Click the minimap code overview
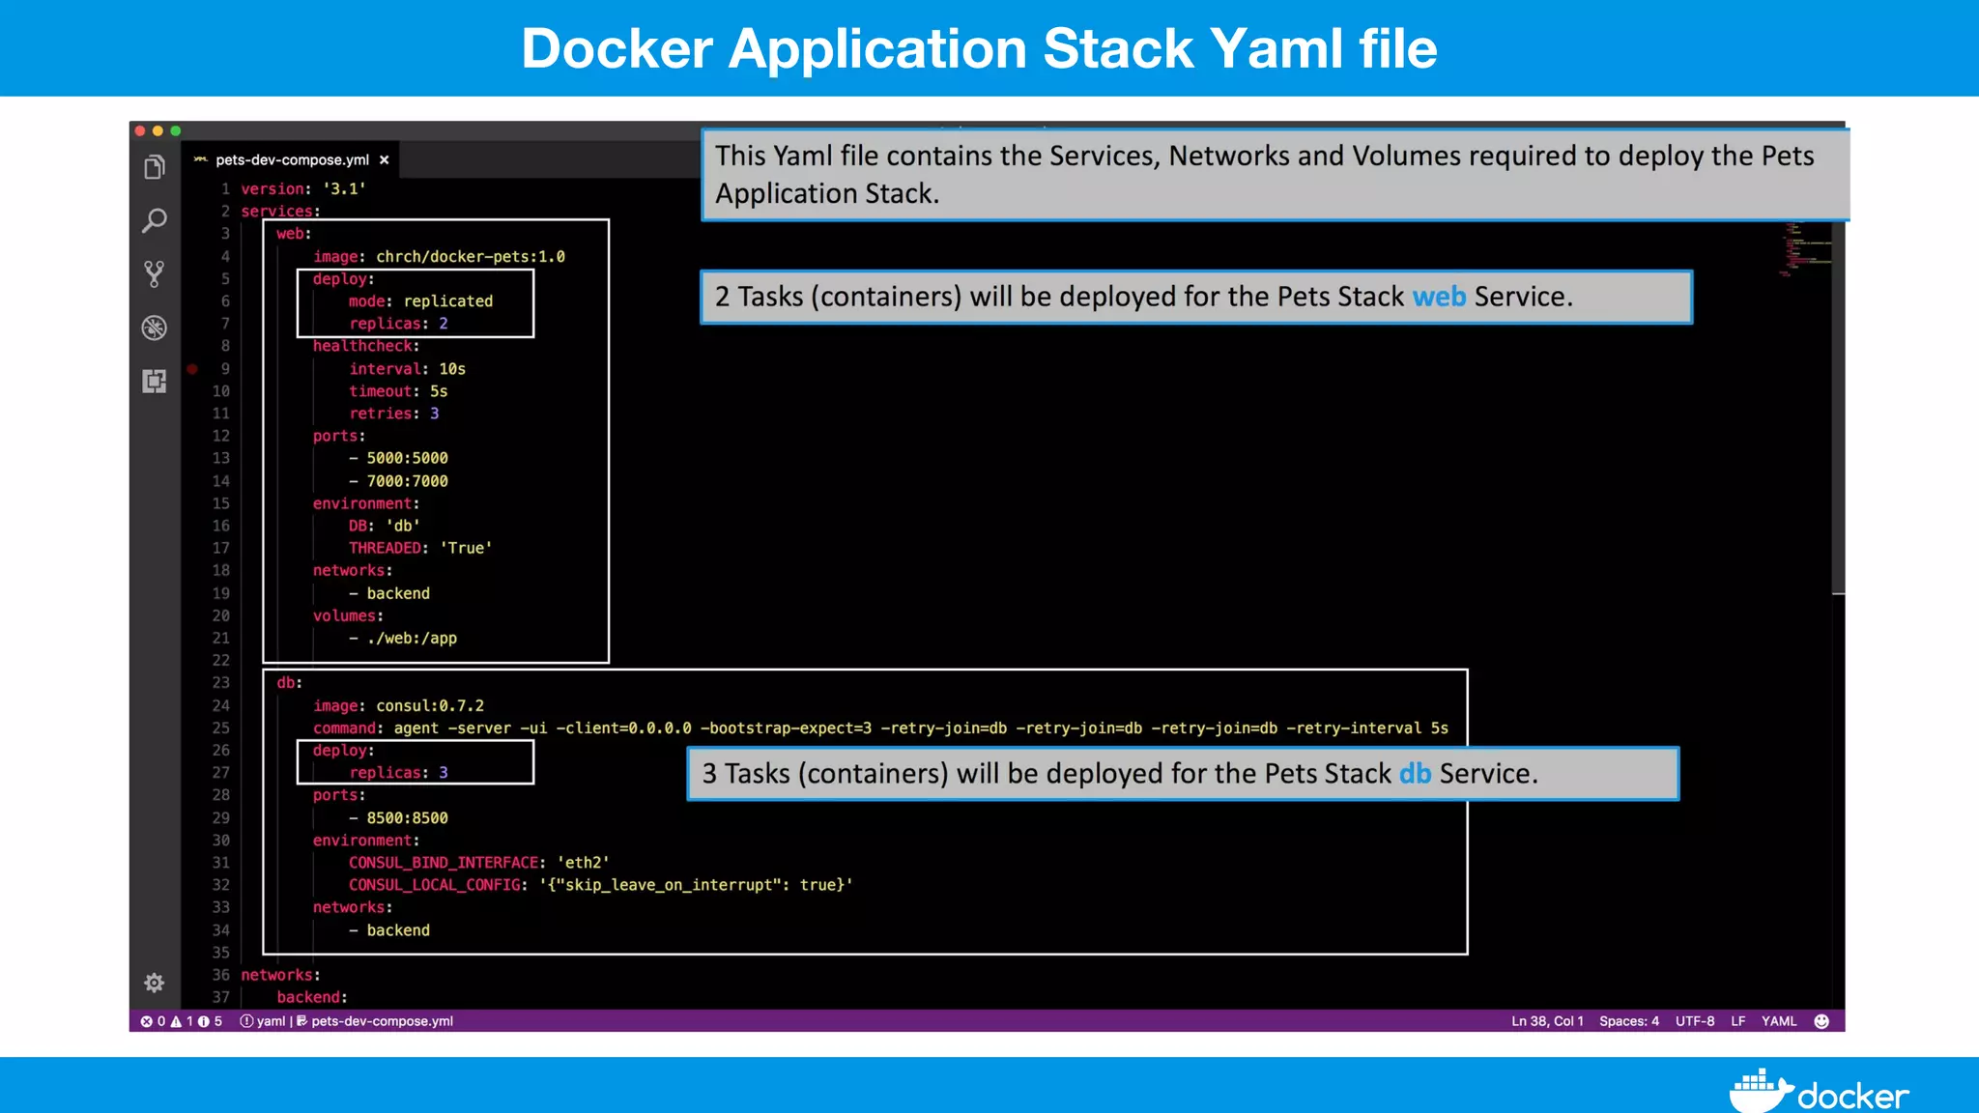Viewport: 1979px width, 1113px height. coord(1803,249)
